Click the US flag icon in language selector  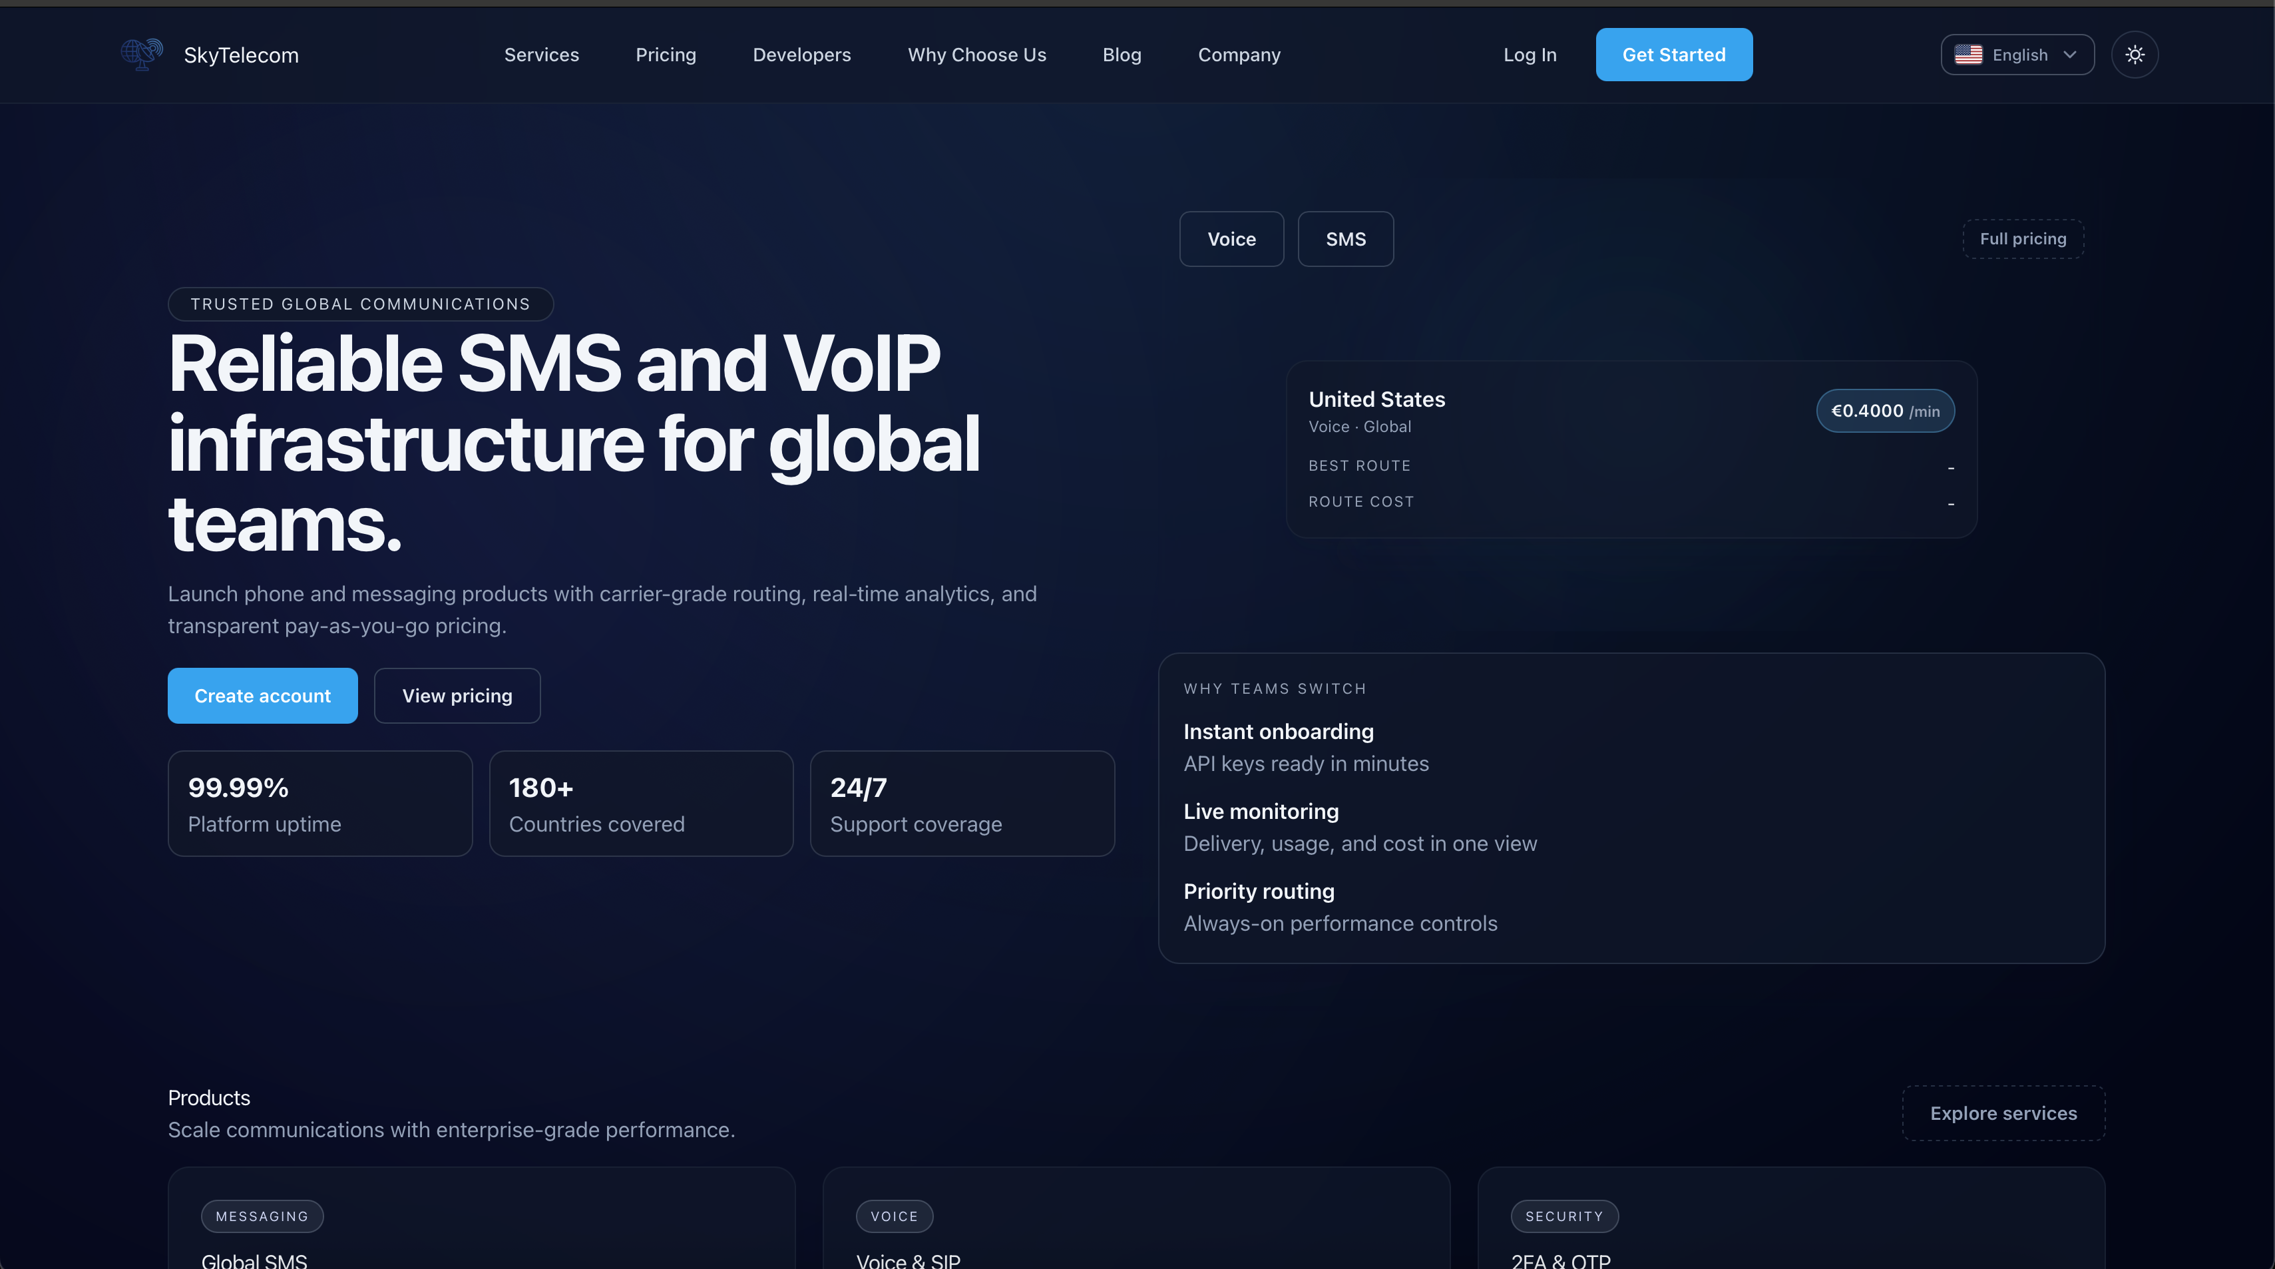(1969, 54)
